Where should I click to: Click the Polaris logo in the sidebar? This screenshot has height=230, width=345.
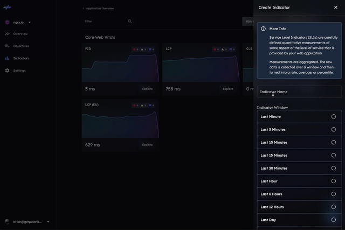(x=8, y=8)
